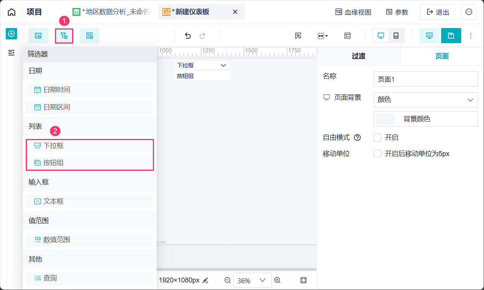
Task: Click the 退出 exit button
Action: (438, 12)
